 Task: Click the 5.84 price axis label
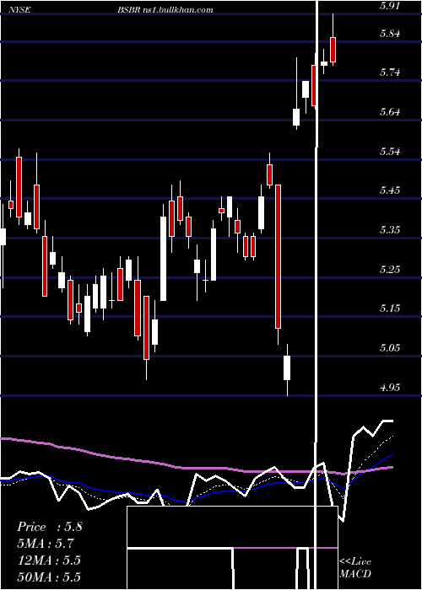pos(390,34)
